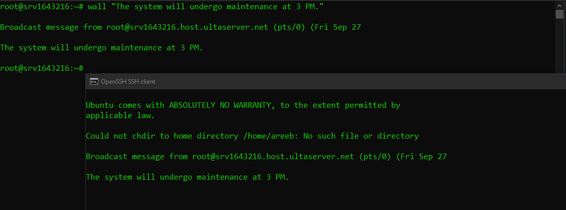Click the maintenance message in the top terminal

tap(101, 48)
